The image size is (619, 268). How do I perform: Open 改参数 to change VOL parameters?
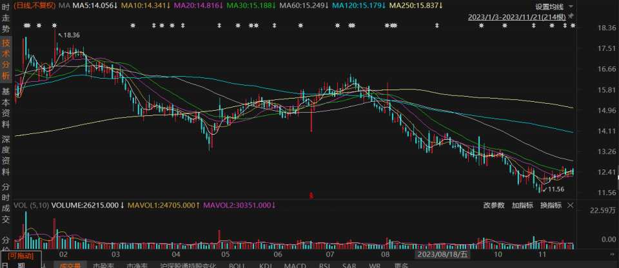click(x=495, y=206)
